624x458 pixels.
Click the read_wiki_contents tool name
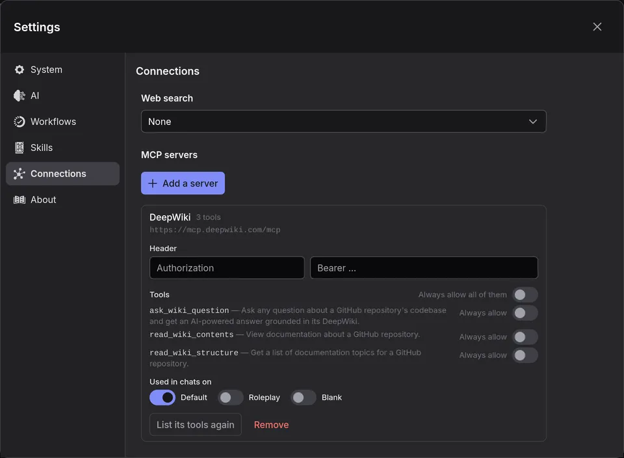click(191, 334)
